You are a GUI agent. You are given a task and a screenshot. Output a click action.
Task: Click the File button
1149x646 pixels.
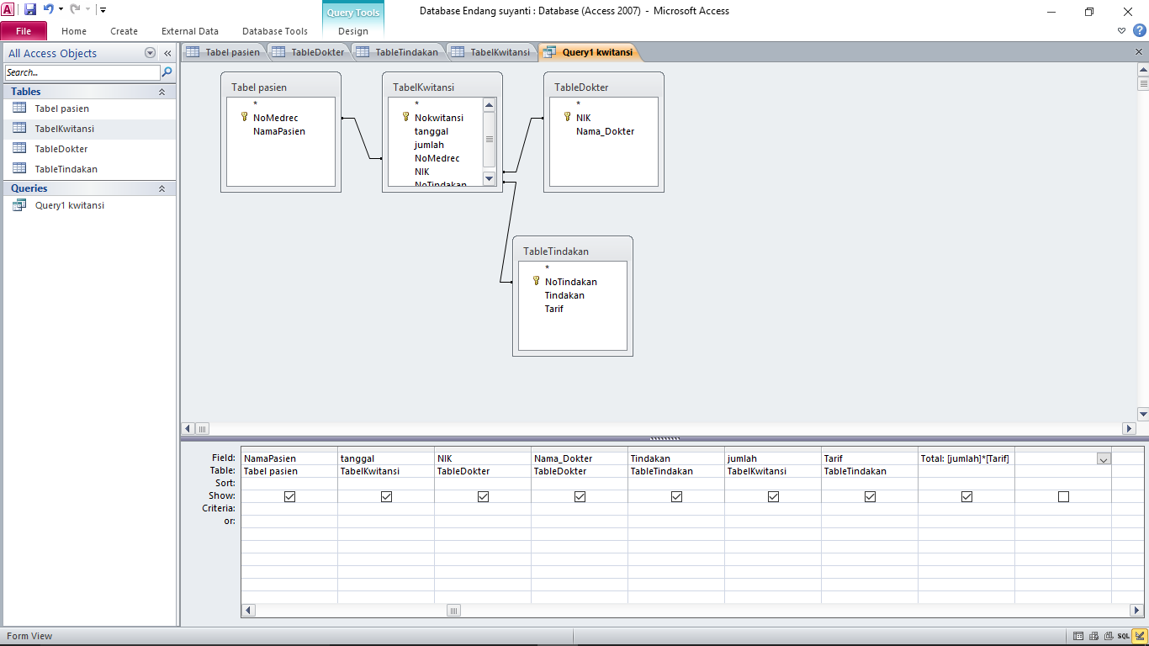(24, 30)
